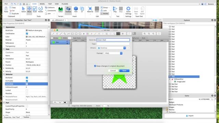Switch to the Toolbox bottom tab
The width and height of the screenshot is (219, 123).
pos(26,117)
